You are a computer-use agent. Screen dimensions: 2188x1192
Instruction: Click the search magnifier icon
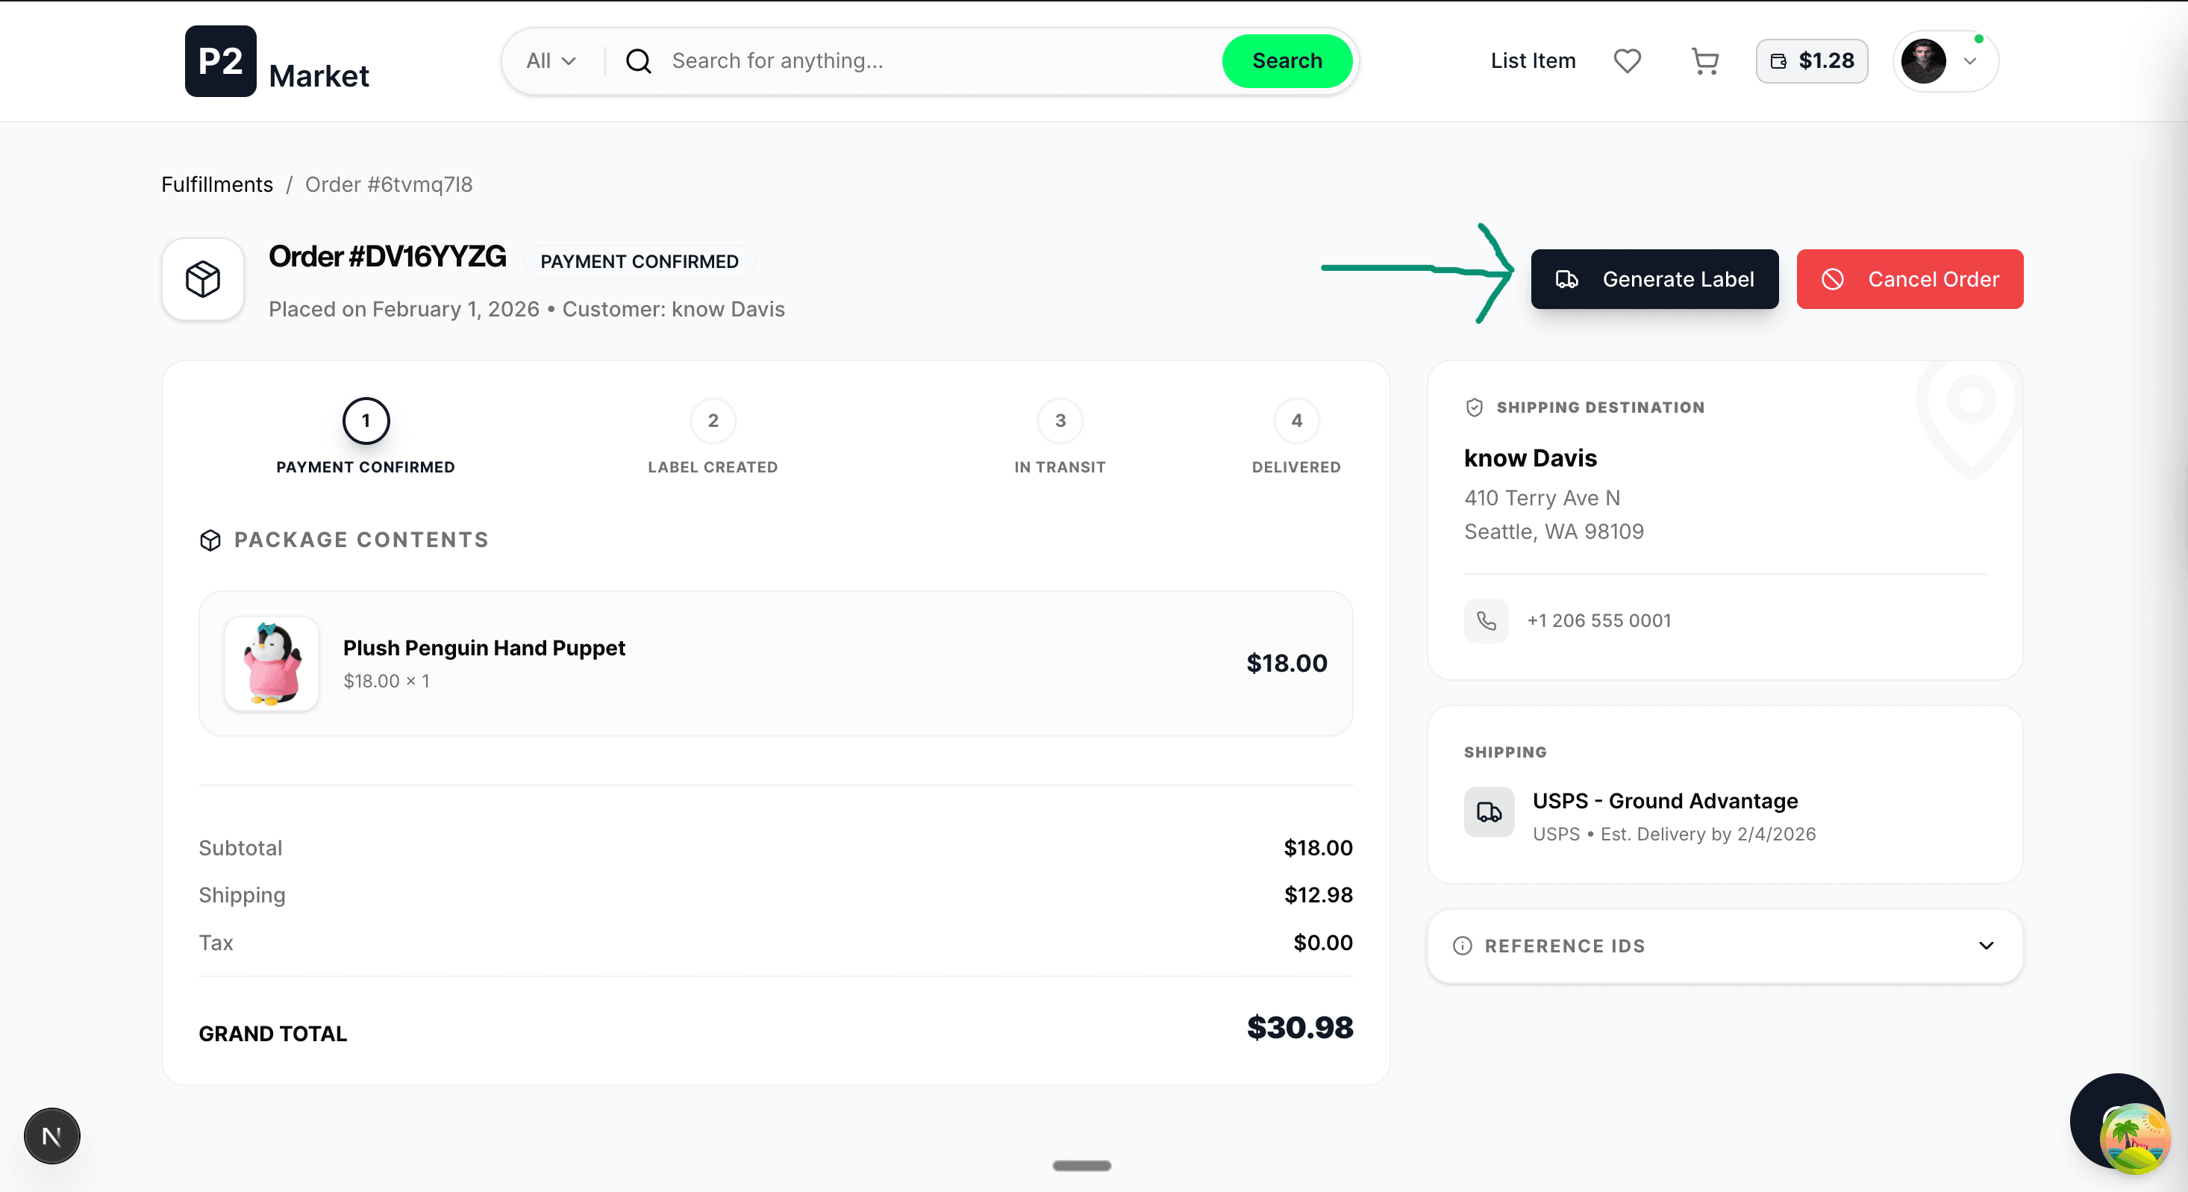[x=638, y=60]
